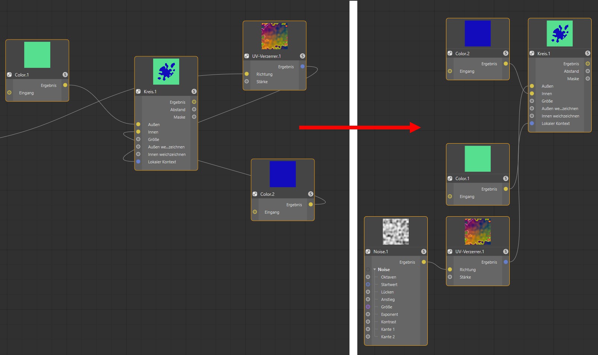The width and height of the screenshot is (598, 355).
Task: Toggle solo S on right-graph Kreis.1 node
Action: (588, 53)
